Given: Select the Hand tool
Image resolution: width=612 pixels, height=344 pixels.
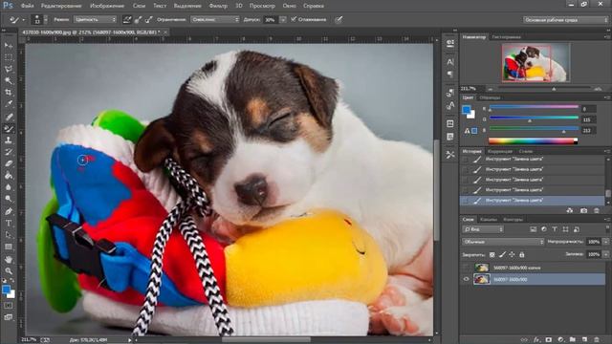Looking at the screenshot, I should click(x=9, y=259).
